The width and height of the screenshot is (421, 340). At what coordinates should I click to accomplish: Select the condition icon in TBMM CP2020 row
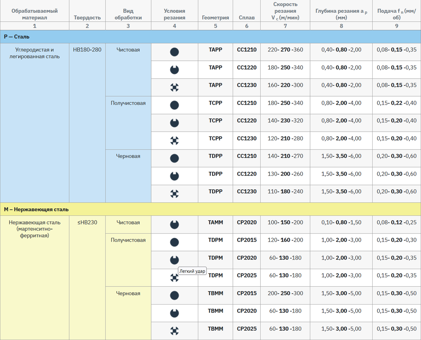tap(174, 313)
